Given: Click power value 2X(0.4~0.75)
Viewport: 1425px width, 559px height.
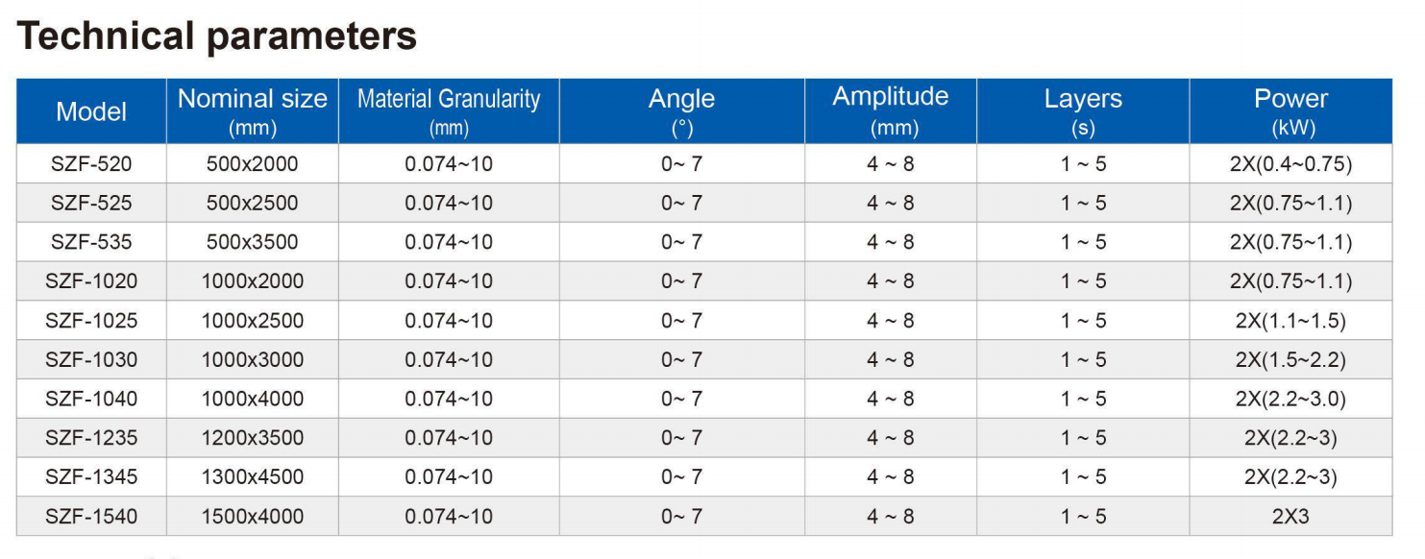Looking at the screenshot, I should tap(1291, 164).
